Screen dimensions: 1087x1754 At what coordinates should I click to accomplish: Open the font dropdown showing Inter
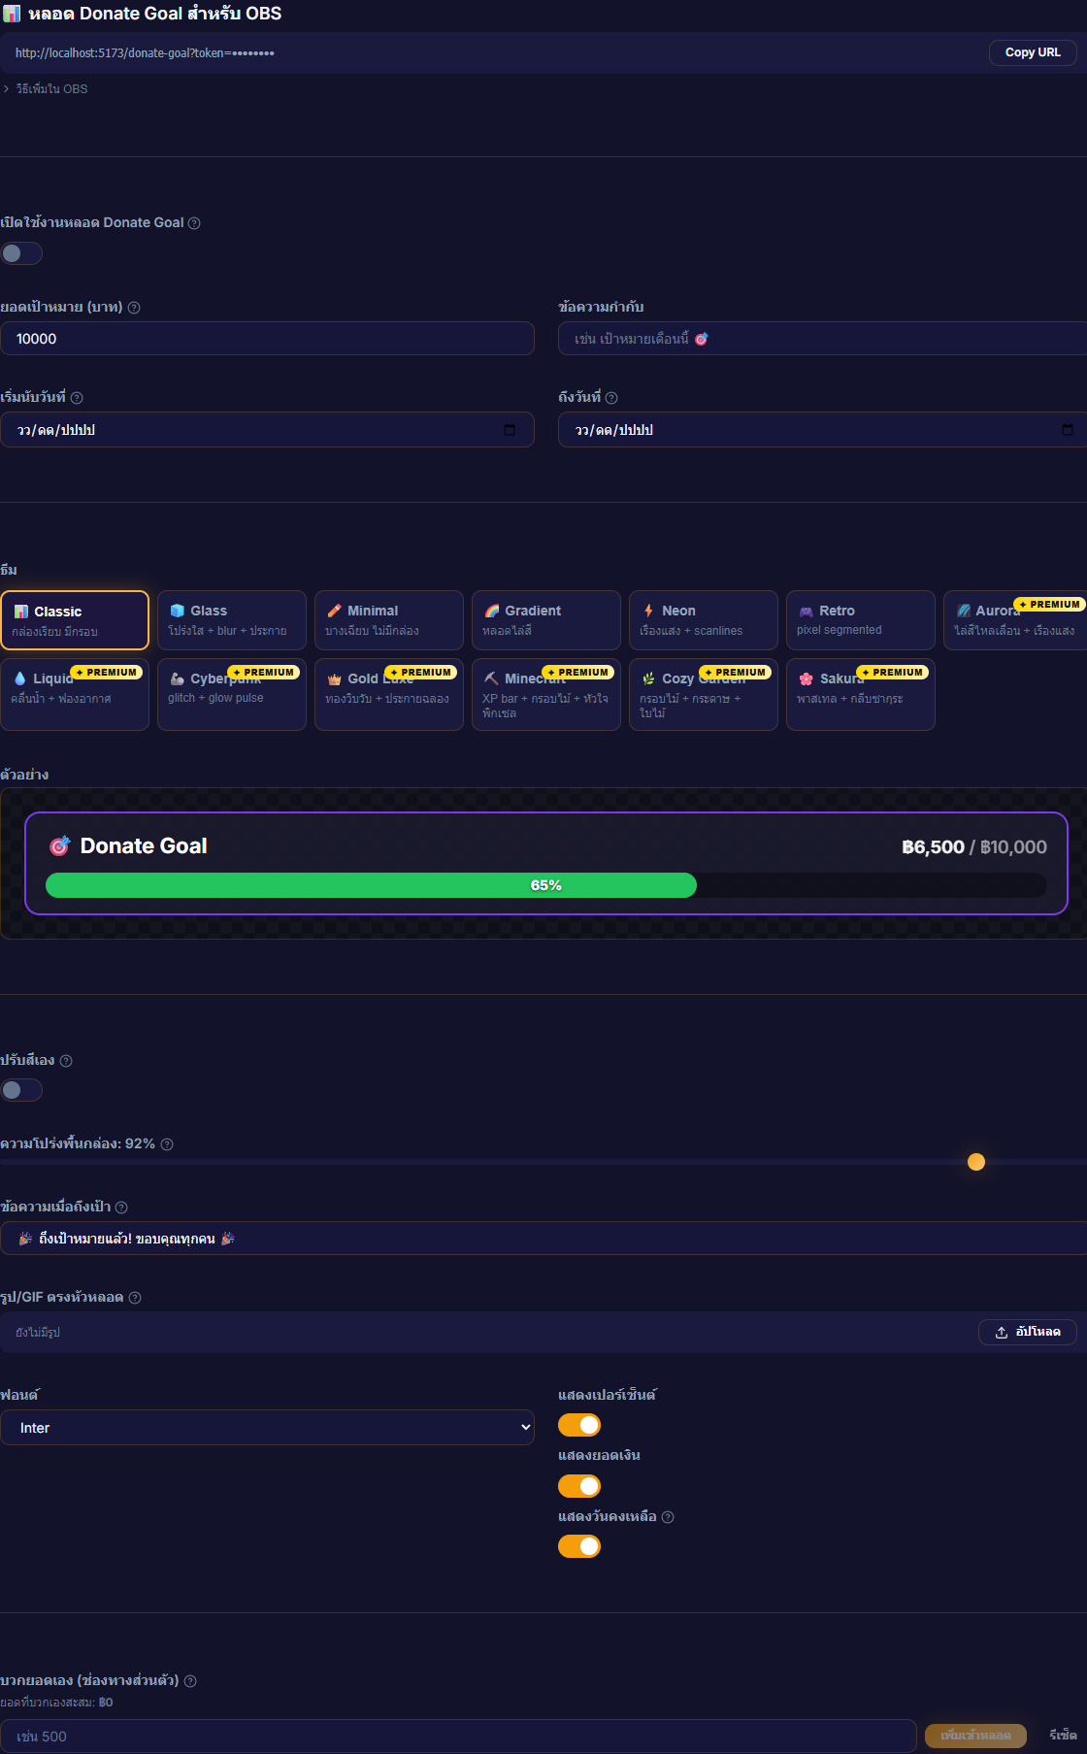coord(267,1427)
